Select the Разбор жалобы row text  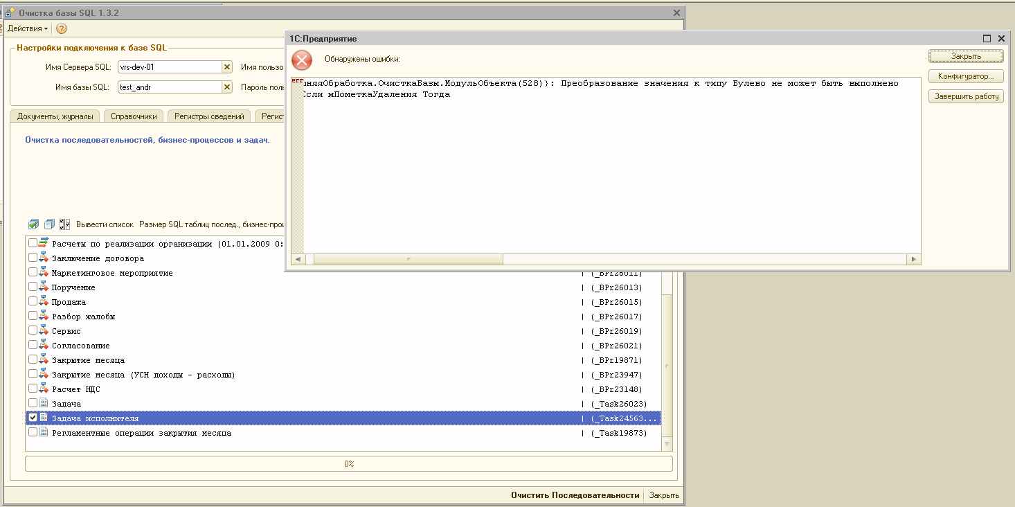click(83, 317)
